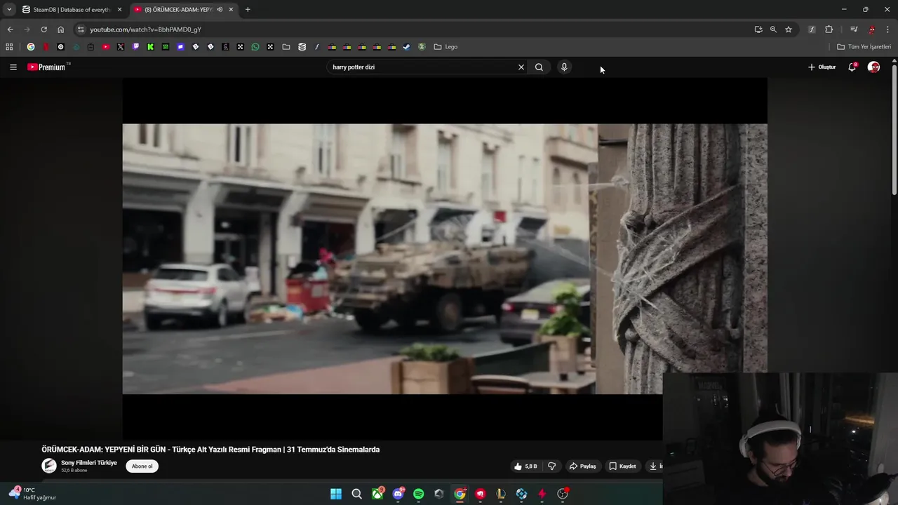Click the YouTube search magnifier button
Image resolution: width=898 pixels, height=505 pixels.
point(539,67)
